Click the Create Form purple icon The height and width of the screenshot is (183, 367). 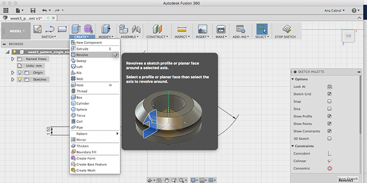(x=89, y=29)
